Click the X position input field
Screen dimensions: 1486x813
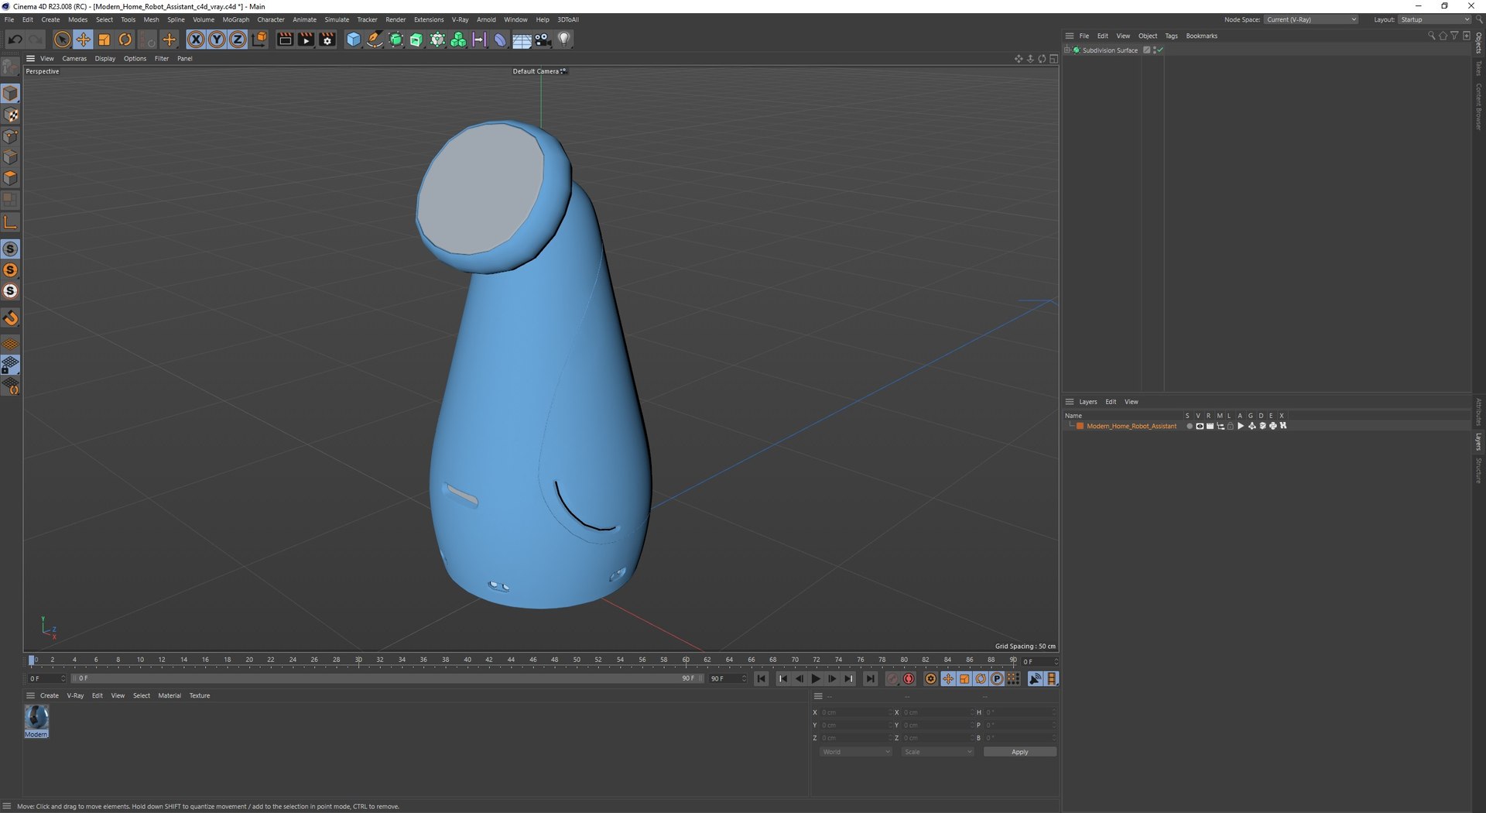[854, 712]
